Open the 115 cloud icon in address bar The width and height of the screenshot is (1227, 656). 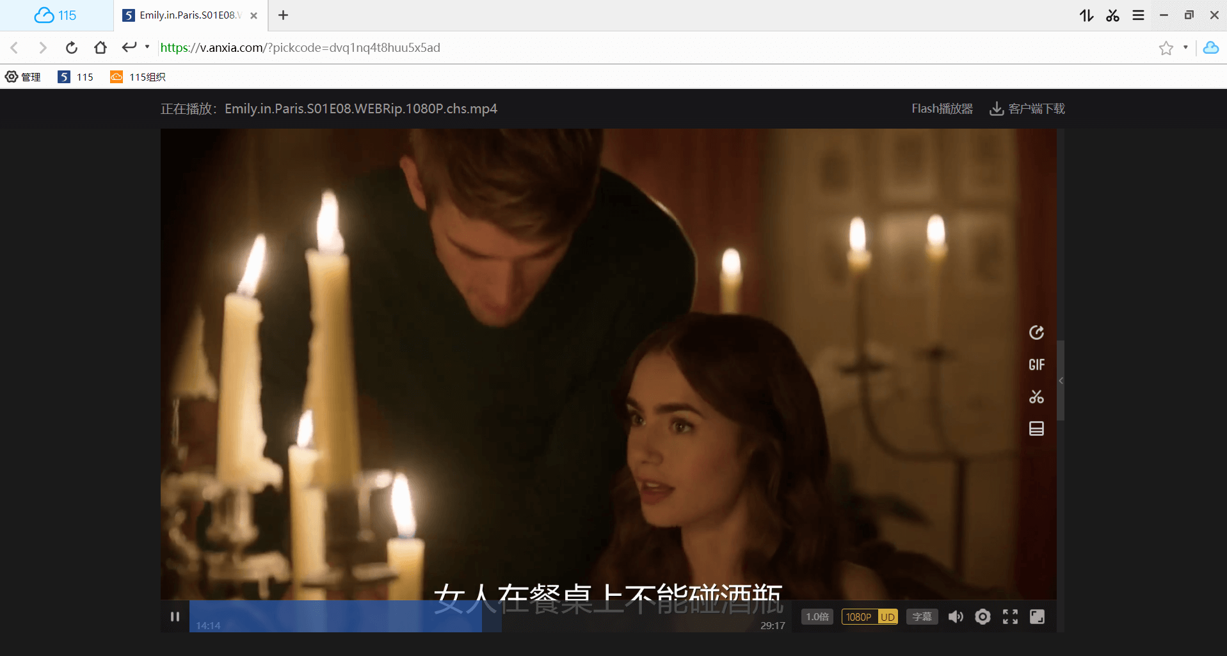pos(1211,47)
